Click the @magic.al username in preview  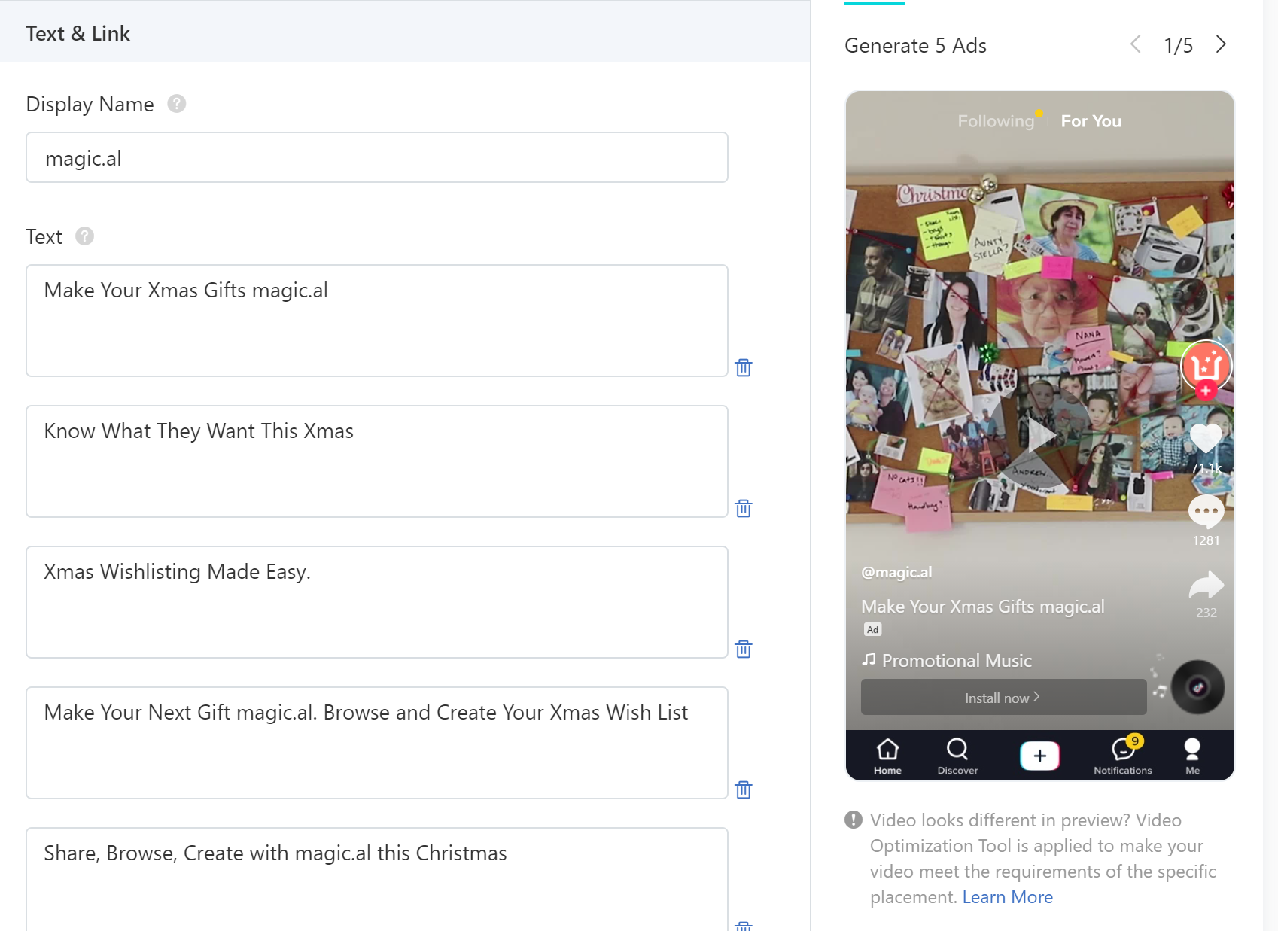click(896, 572)
